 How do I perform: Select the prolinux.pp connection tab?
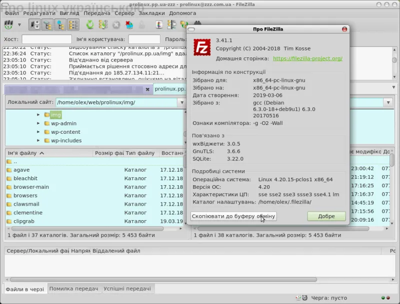(x=170, y=89)
